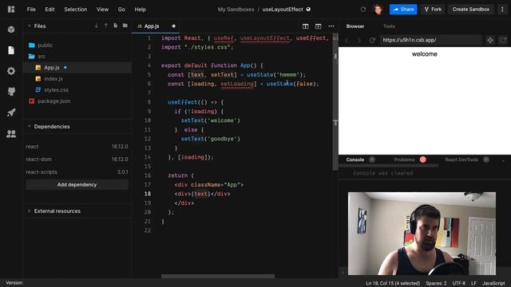Click the react-scripts dependency row
This screenshot has width=511, height=287.
[77, 172]
